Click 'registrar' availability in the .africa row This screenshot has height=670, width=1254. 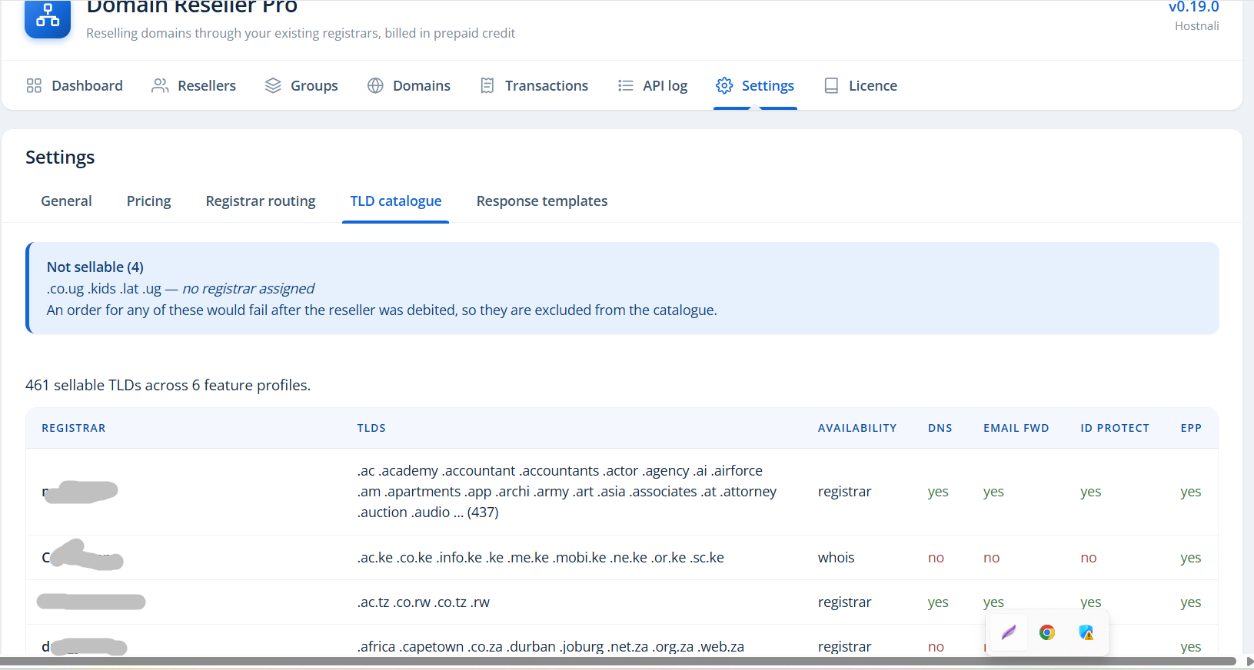[x=845, y=647]
